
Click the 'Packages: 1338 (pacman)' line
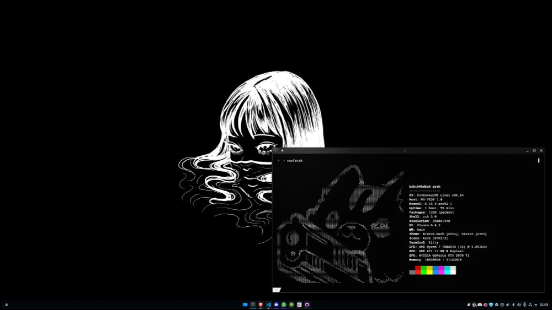pyautogui.click(x=431, y=213)
